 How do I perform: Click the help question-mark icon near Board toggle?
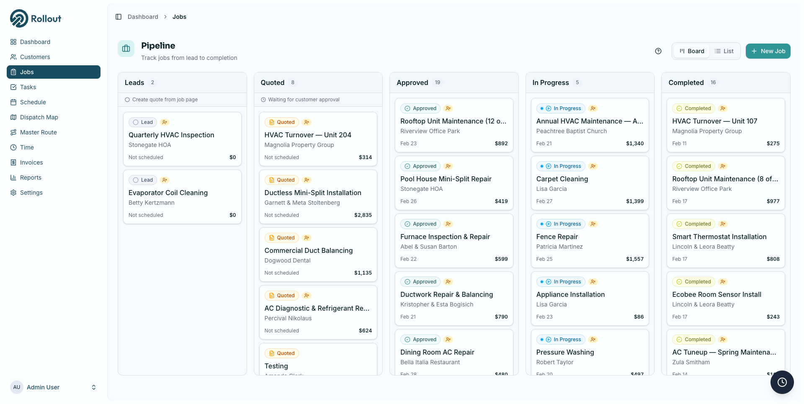click(x=658, y=51)
